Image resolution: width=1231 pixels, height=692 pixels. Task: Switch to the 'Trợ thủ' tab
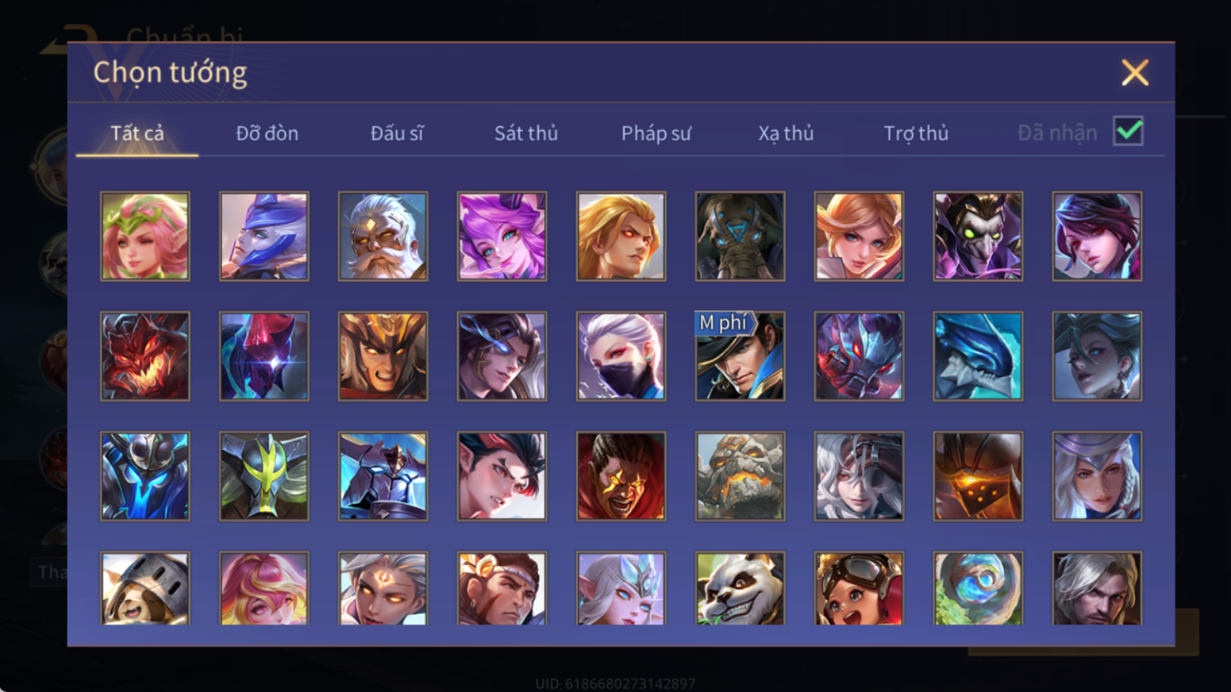[915, 133]
